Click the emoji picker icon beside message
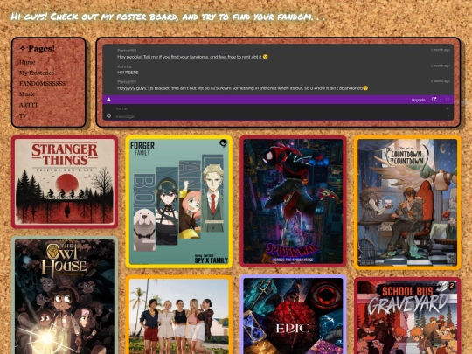472x354 pixels. click(109, 116)
